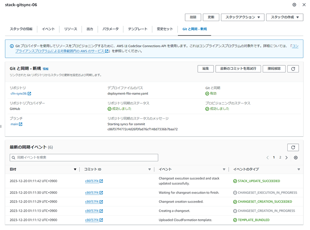Click repository sync status 成功しました
Screen dimensions: 310x230
coord(119,109)
